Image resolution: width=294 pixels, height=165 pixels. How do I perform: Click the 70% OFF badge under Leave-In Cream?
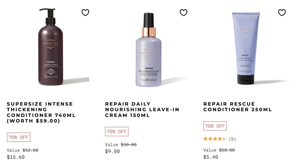[x=117, y=132]
